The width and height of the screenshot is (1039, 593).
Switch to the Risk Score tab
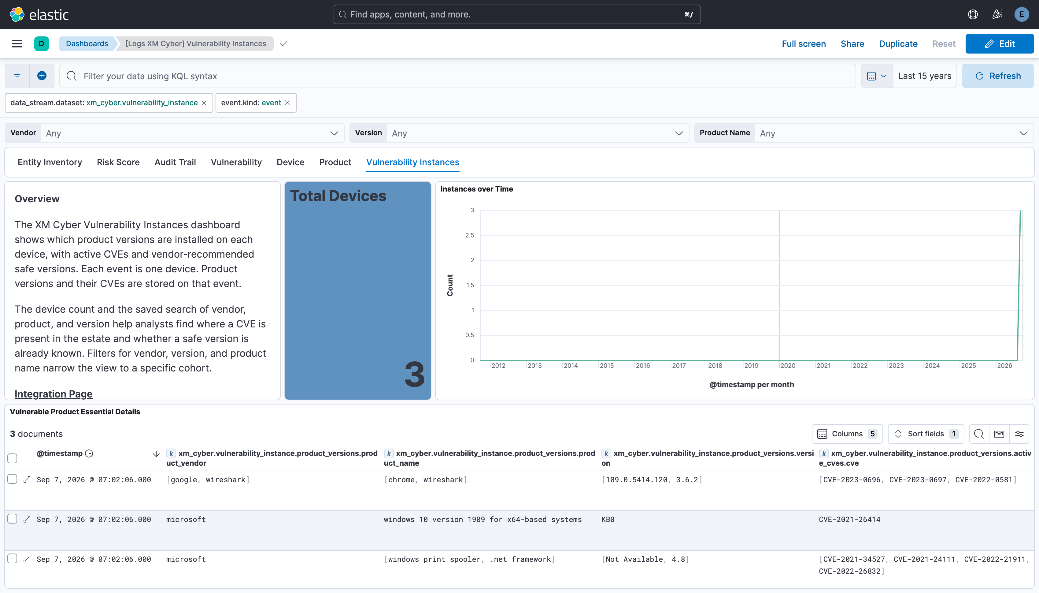(x=118, y=162)
